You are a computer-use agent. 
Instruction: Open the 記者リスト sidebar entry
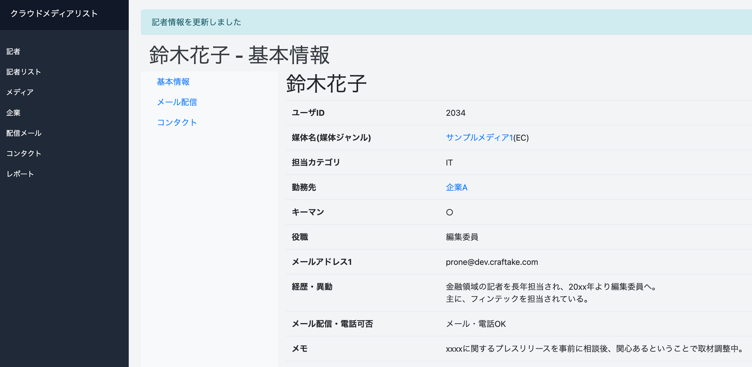23,72
